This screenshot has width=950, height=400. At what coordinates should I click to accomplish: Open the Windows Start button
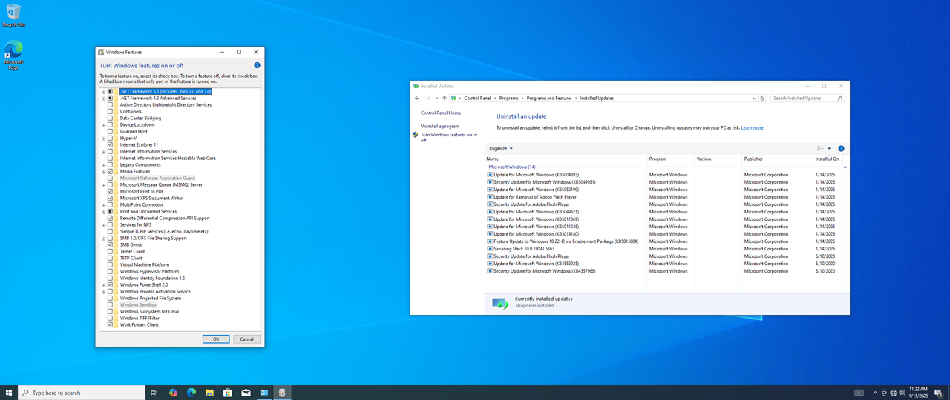click(9, 393)
